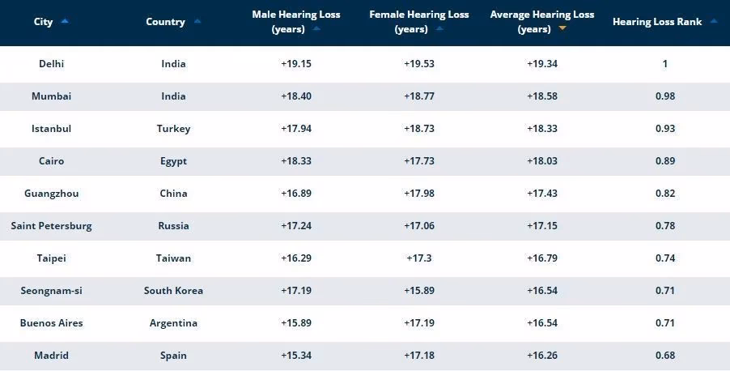Screen dimensions: 730x371
Task: Select the Mumbai row city name
Action: 52,96
